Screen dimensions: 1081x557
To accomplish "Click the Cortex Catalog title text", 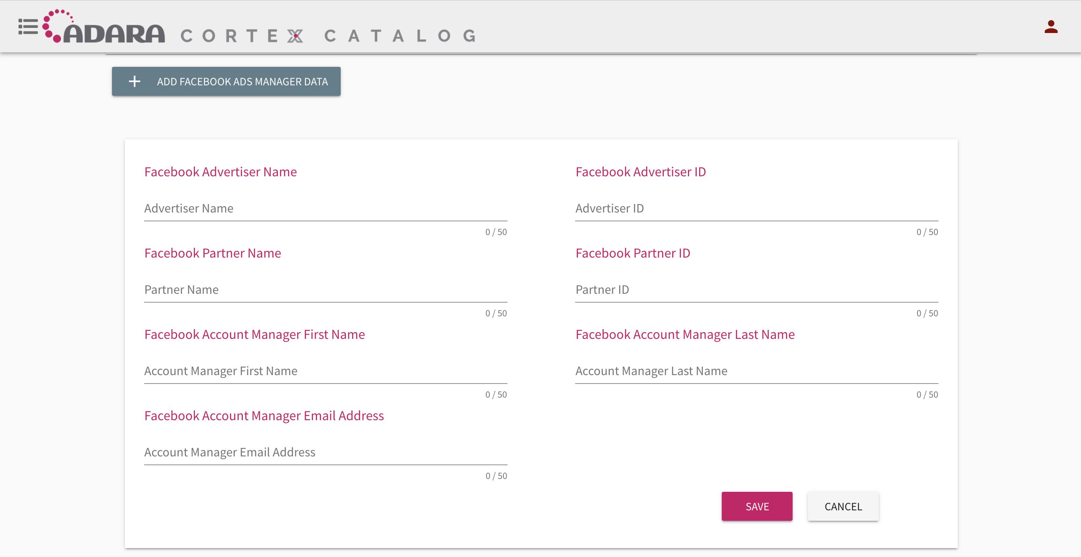I will (329, 36).
